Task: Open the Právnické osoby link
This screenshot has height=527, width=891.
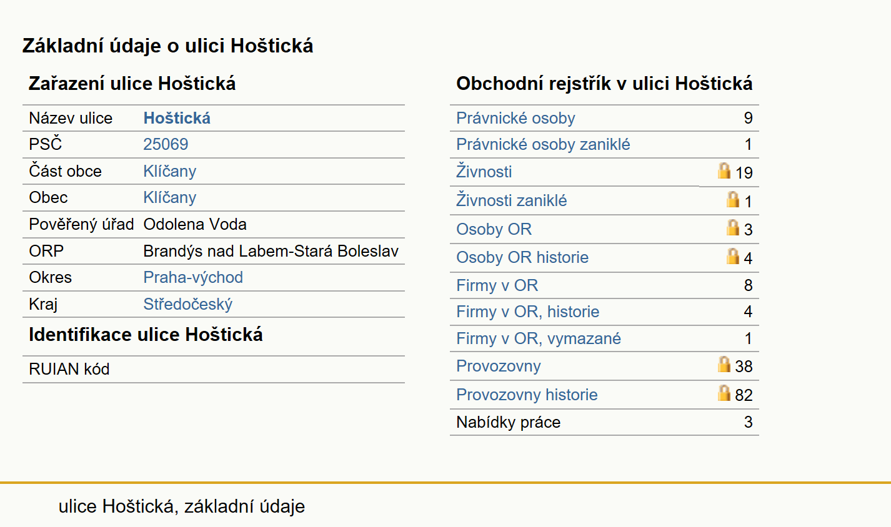Action: (x=515, y=118)
